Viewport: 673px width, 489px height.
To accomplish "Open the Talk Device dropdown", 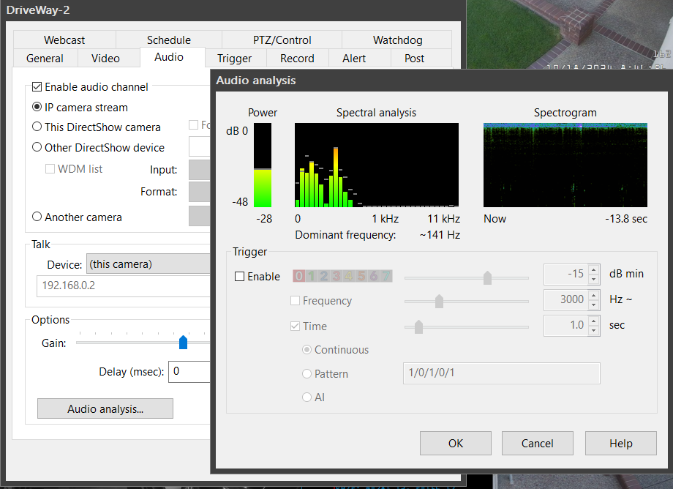I will pos(148,264).
